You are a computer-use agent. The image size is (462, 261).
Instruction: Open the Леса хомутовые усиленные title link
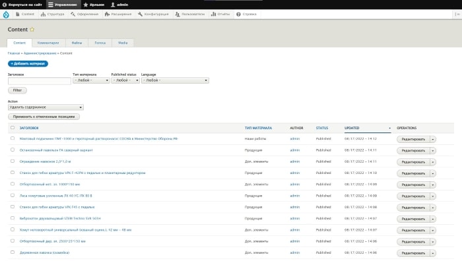(55, 196)
